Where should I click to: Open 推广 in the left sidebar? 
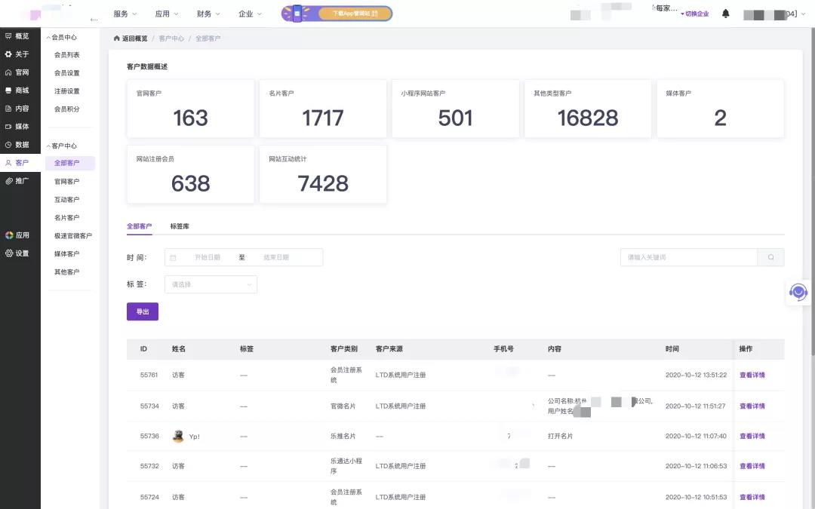[x=17, y=181]
